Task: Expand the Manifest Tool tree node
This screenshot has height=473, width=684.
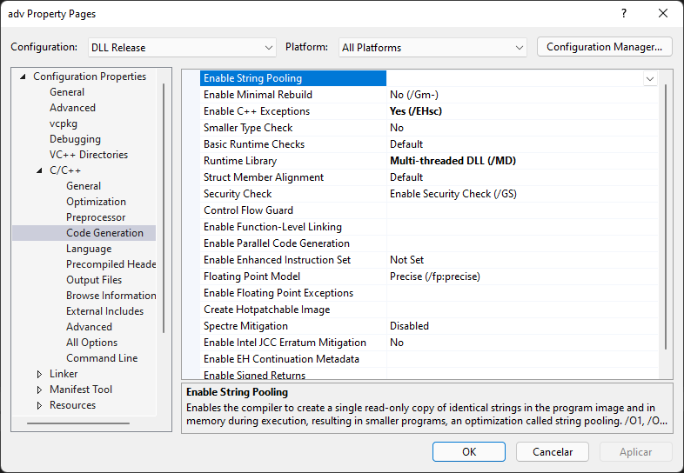Action: [x=40, y=390]
